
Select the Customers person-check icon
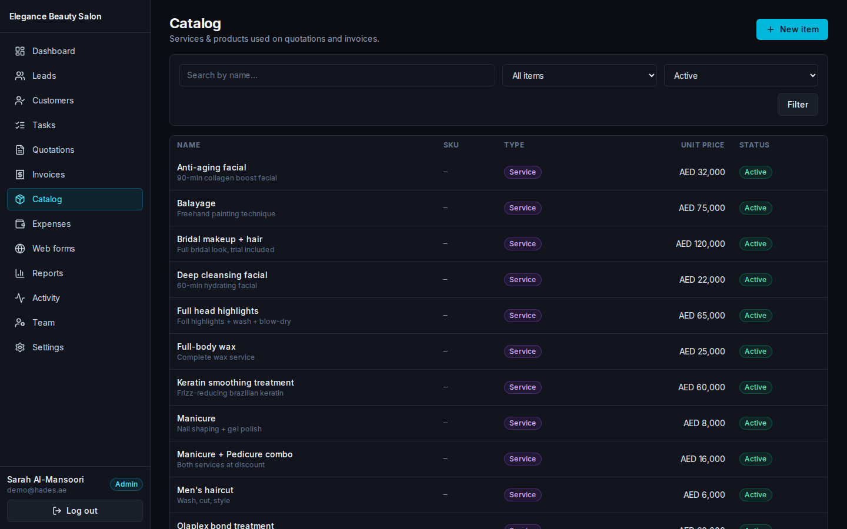(x=20, y=101)
